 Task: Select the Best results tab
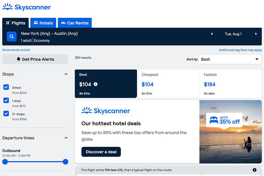[x=106, y=84]
